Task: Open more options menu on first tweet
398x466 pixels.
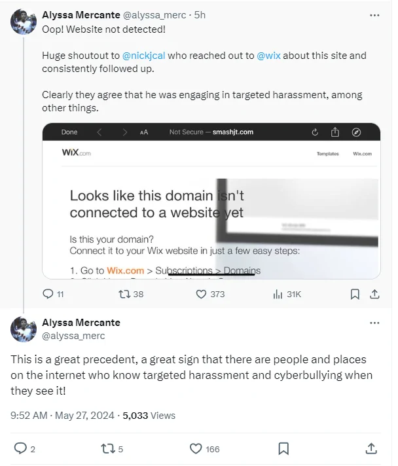Action: tap(374, 14)
